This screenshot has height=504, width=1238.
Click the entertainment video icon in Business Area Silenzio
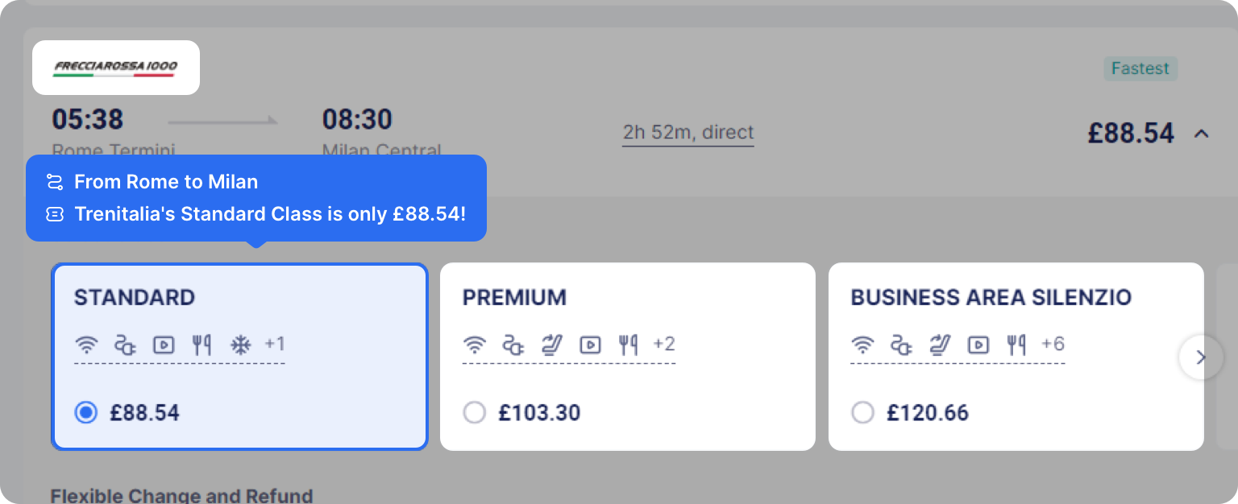[978, 345]
